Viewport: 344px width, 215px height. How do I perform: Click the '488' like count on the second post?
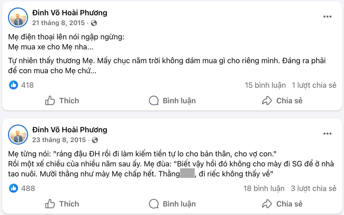pos(29,188)
